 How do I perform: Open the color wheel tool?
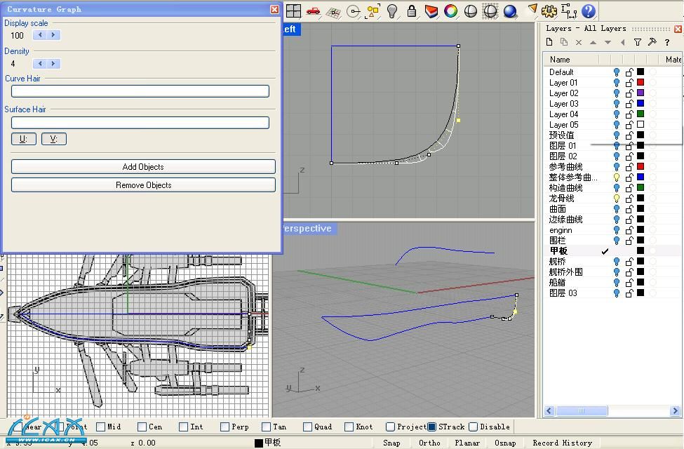pos(451,11)
